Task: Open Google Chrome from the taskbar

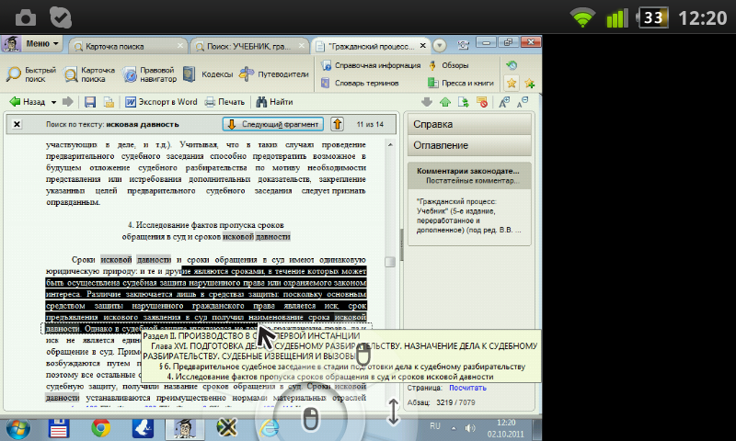Action: pos(101,426)
